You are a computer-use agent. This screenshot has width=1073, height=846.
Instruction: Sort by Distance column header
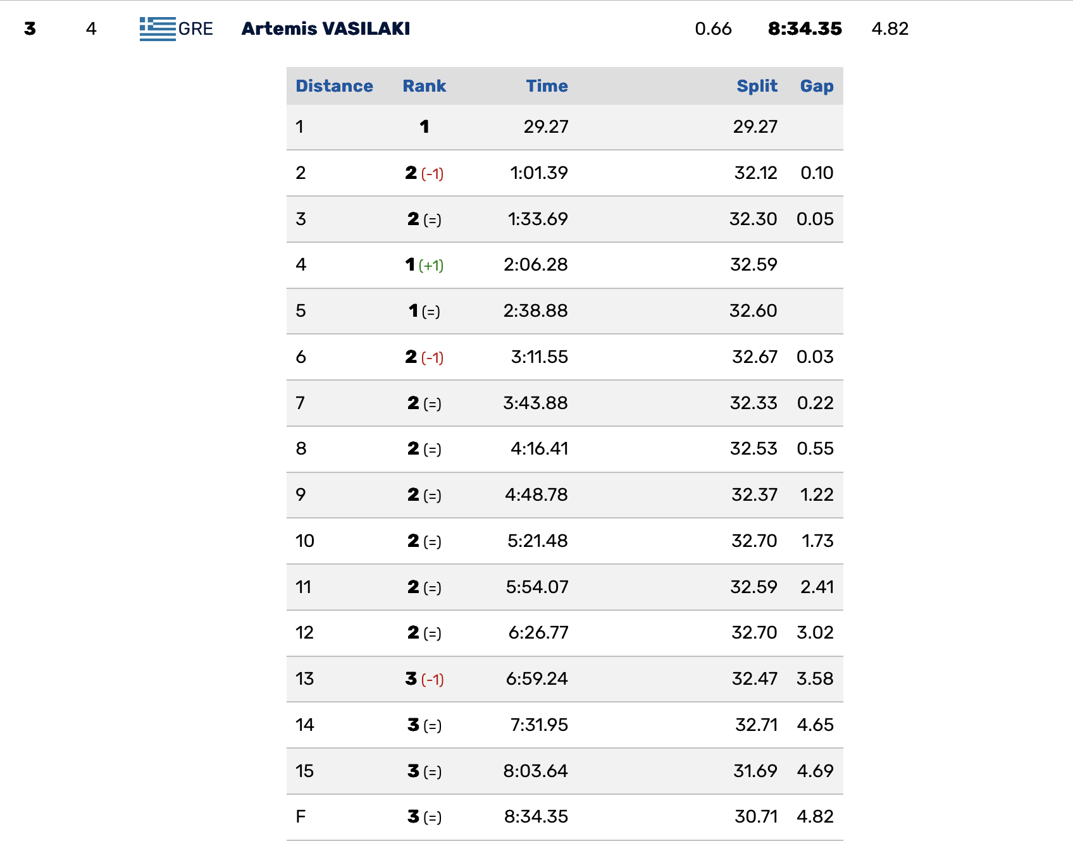(x=334, y=86)
